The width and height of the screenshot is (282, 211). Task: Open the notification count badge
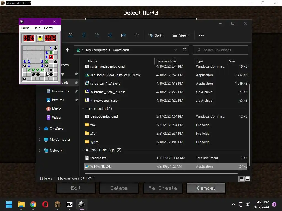(x=274, y=204)
